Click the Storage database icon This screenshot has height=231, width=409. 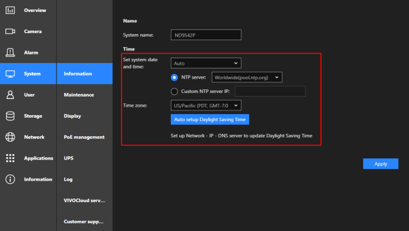point(10,116)
